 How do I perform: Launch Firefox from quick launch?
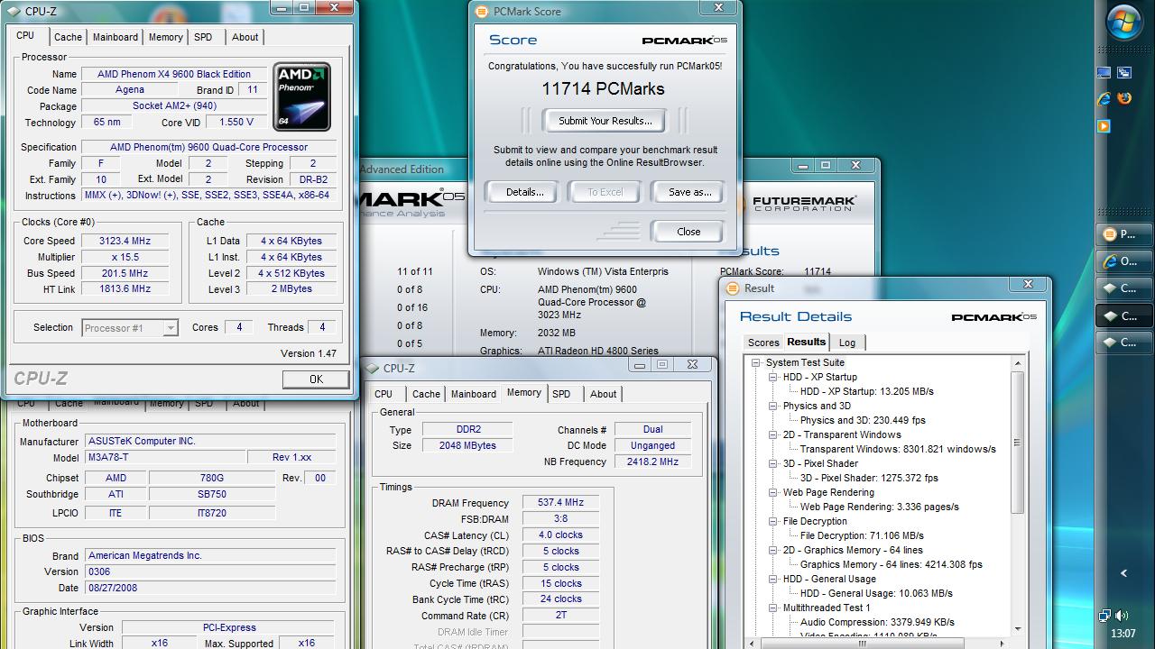(x=1124, y=99)
